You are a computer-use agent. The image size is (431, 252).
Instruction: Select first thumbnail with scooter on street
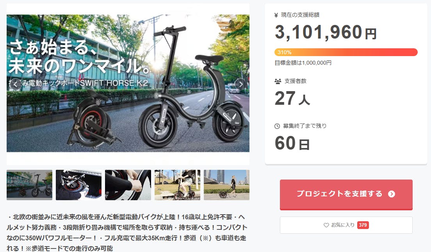click(29, 185)
